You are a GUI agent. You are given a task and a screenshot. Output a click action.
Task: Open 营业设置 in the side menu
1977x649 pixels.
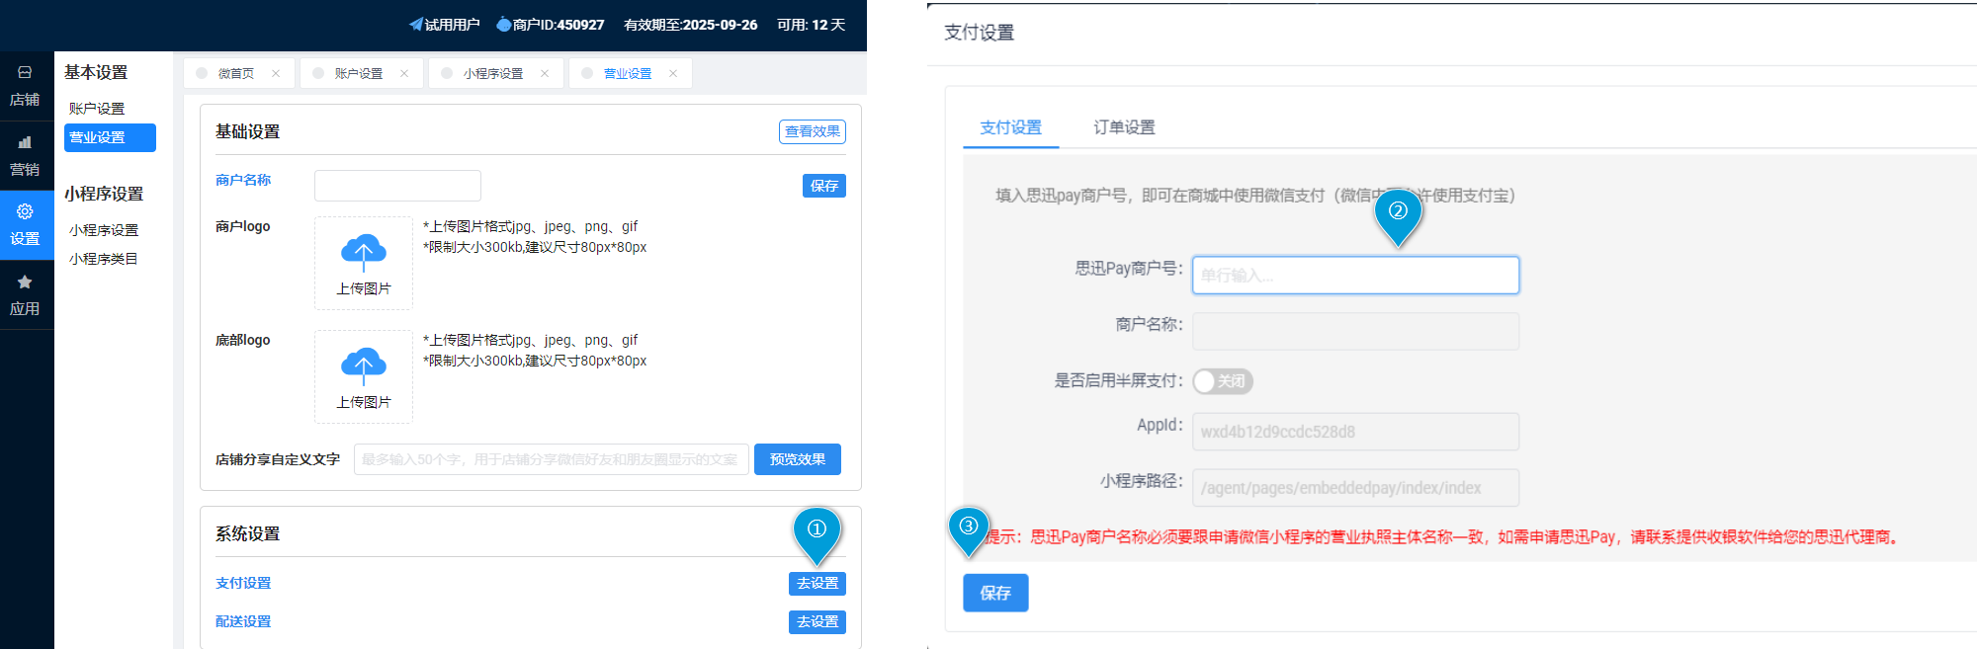pos(110,137)
